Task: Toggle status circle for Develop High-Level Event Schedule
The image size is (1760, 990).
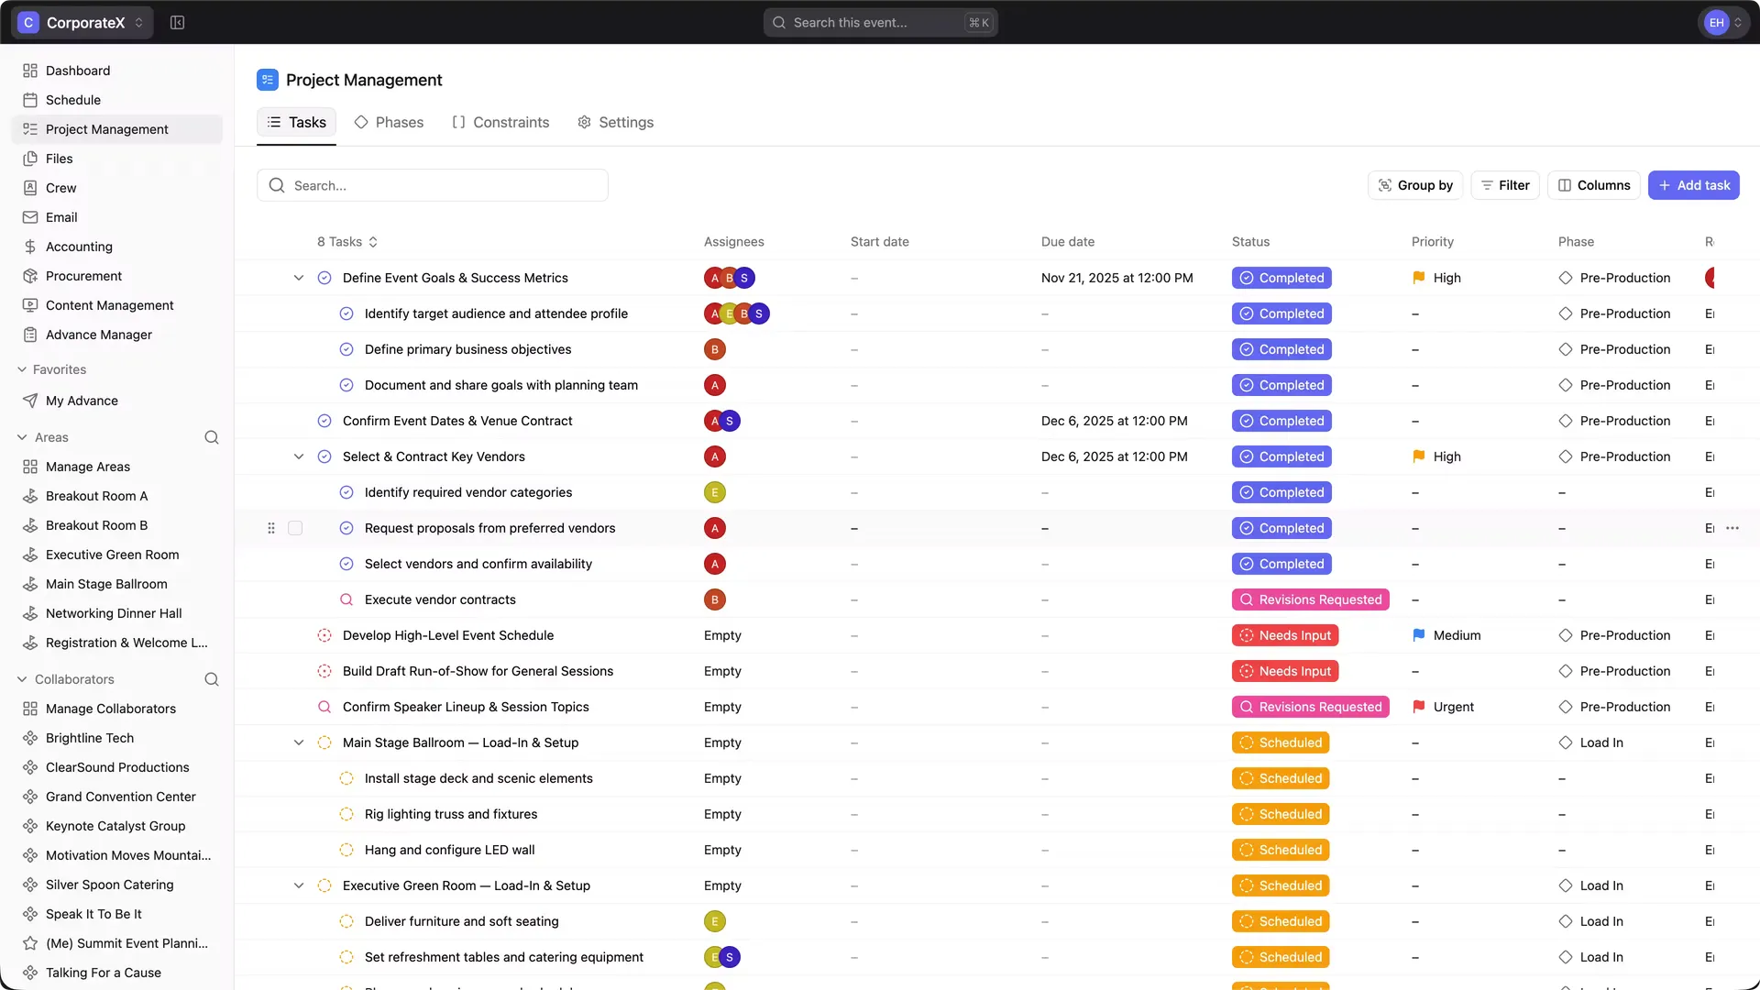Action: click(x=324, y=635)
